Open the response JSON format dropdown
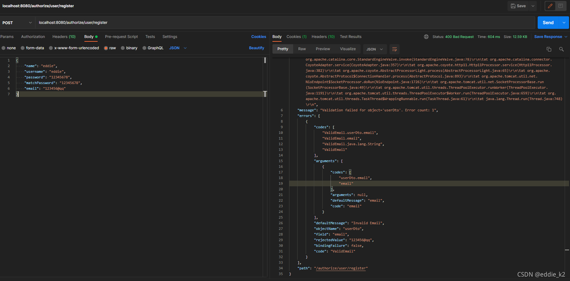The height and width of the screenshot is (281, 570). pyautogui.click(x=374, y=49)
